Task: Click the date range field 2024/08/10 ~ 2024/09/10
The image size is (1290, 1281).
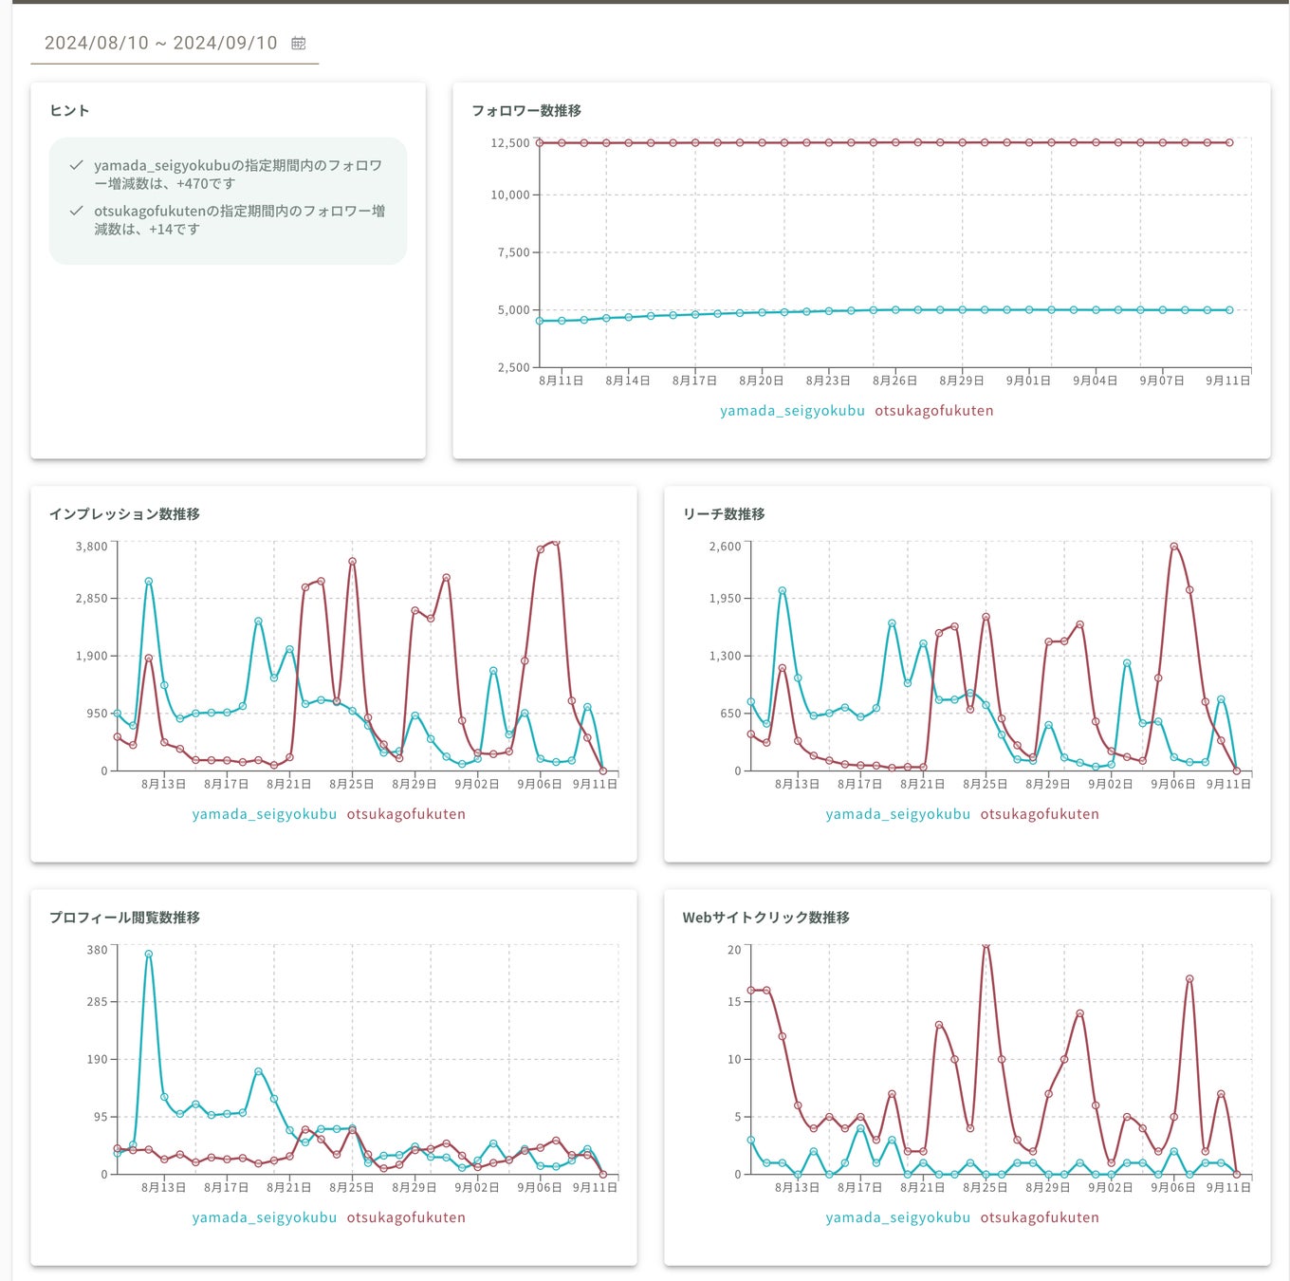Action: [175, 43]
